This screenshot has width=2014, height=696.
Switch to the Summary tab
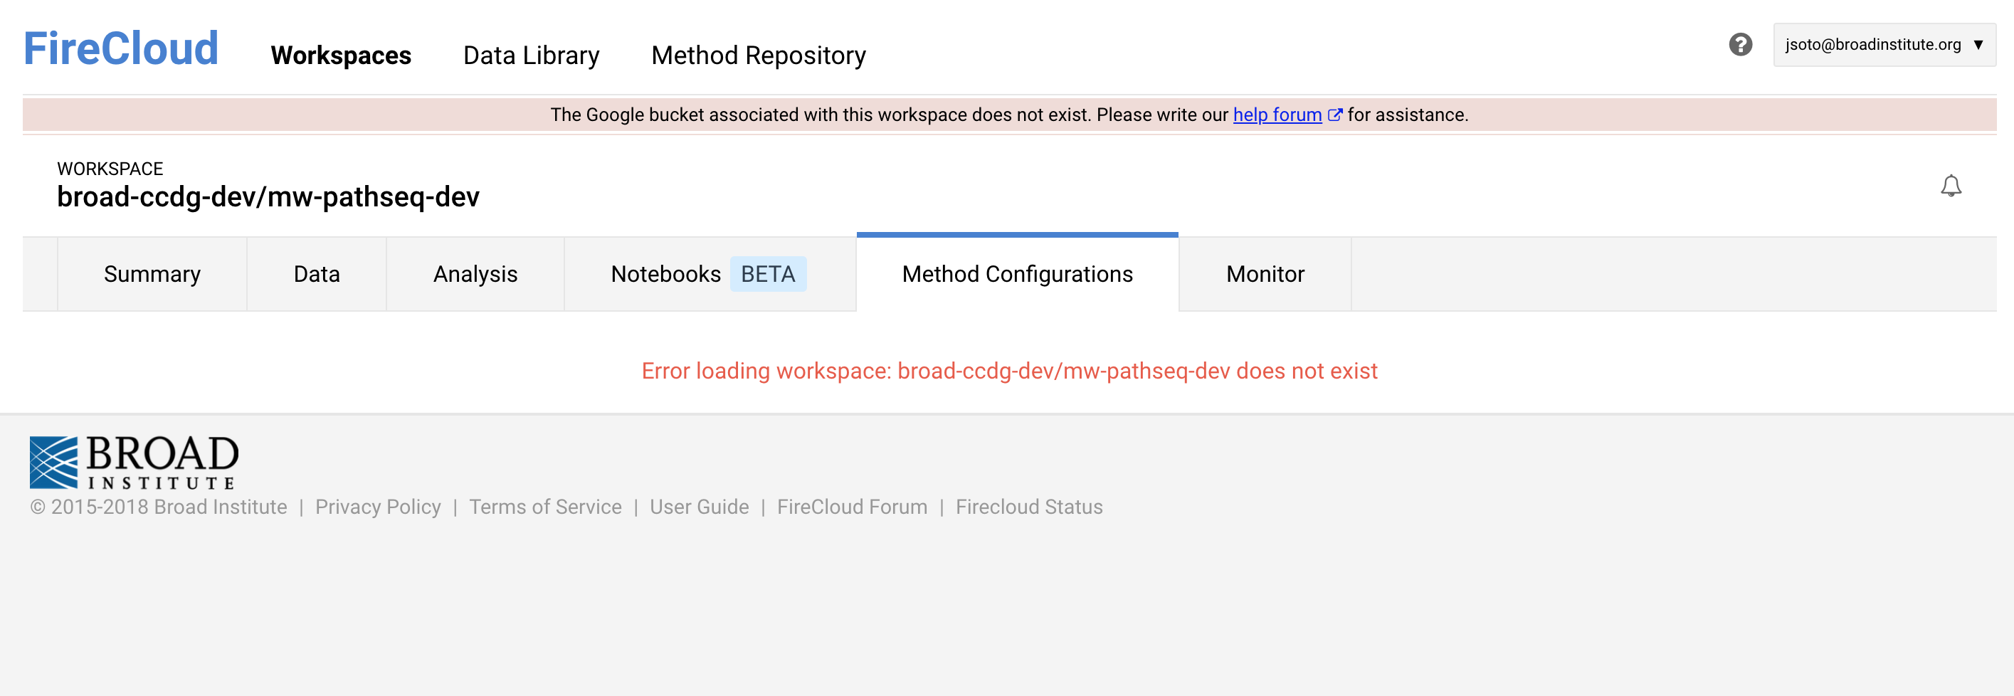[152, 275]
